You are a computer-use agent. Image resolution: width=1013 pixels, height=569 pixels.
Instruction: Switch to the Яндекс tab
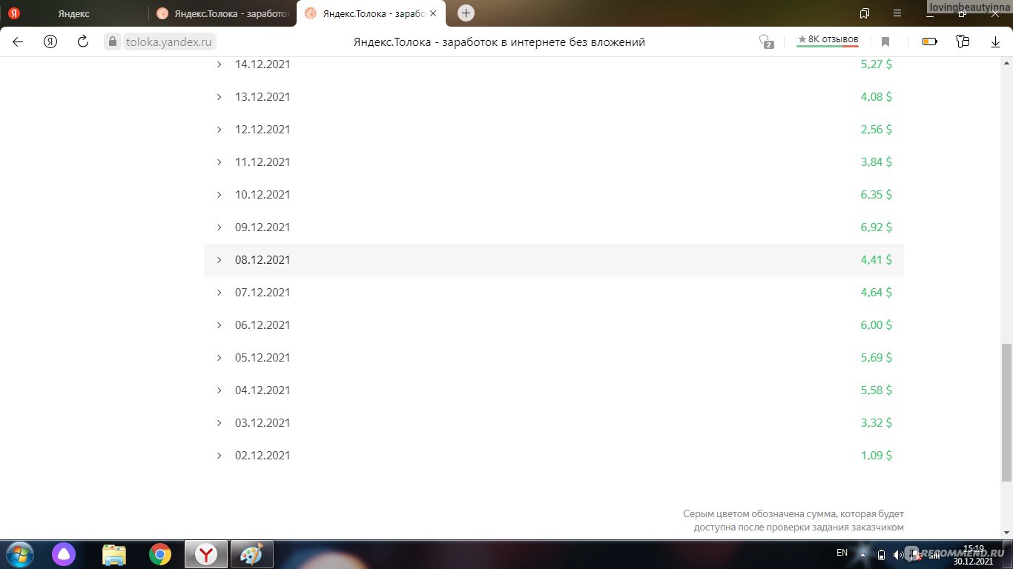tap(73, 13)
